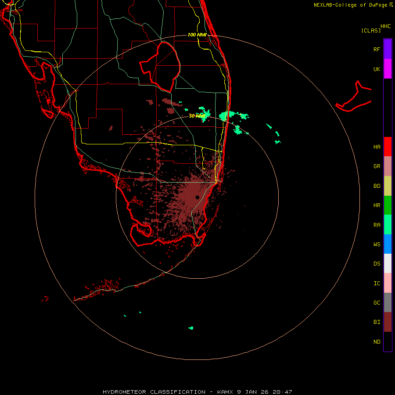Viewport: 395px width, 395px height.
Task: Click the UK legend label
Action: pyautogui.click(x=377, y=69)
